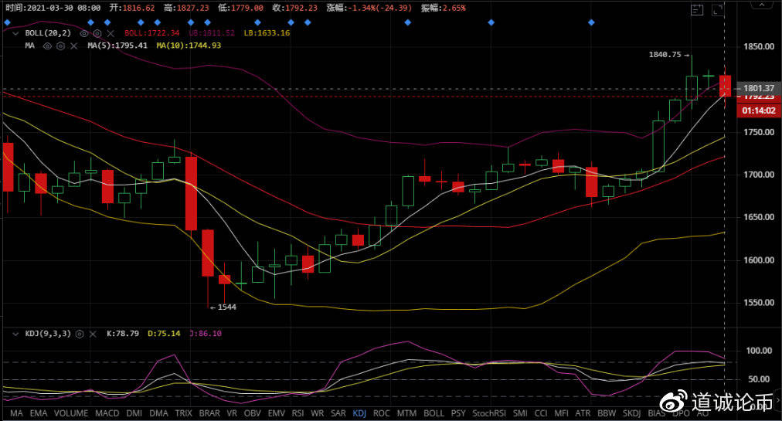Collapse the KDJ(9,3,3) panel chevron
This screenshot has width=782, height=421.
(x=15, y=334)
